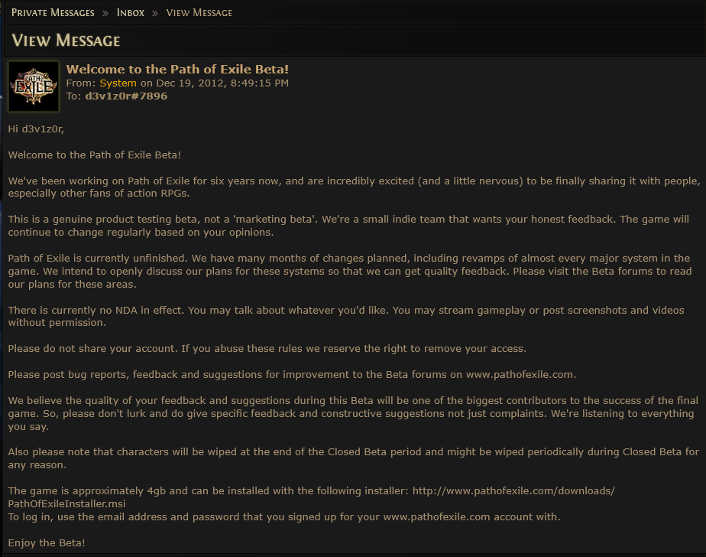Click the 'no NDA in effect' paragraph
706x557 pixels.
pyautogui.click(x=346, y=316)
